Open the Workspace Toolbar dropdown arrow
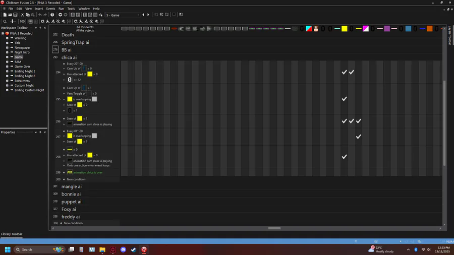Image resolution: width=454 pixels, height=255 pixels. pos(36,28)
